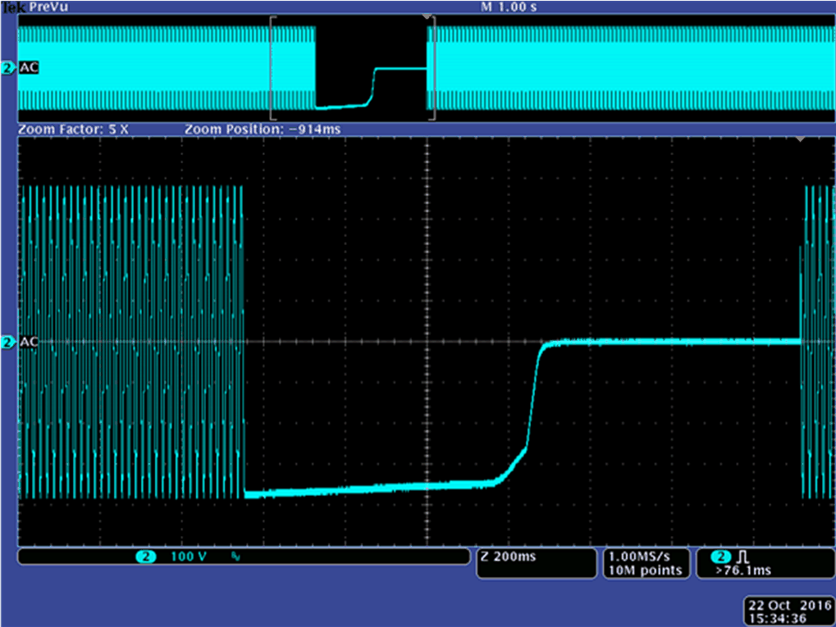Click the Tek logo in the corner
Screen dimensions: 836x627
(13, 6)
